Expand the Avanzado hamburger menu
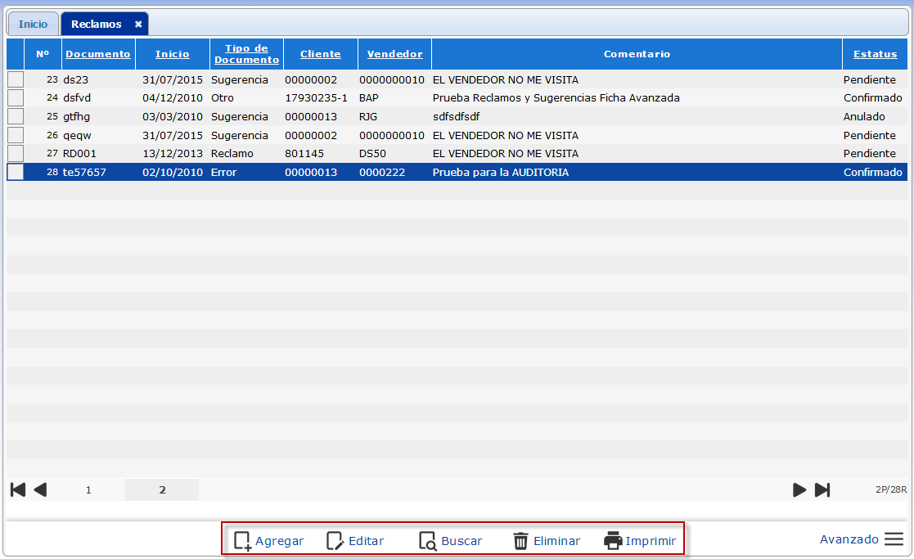This screenshot has width=914, height=559. (894, 539)
